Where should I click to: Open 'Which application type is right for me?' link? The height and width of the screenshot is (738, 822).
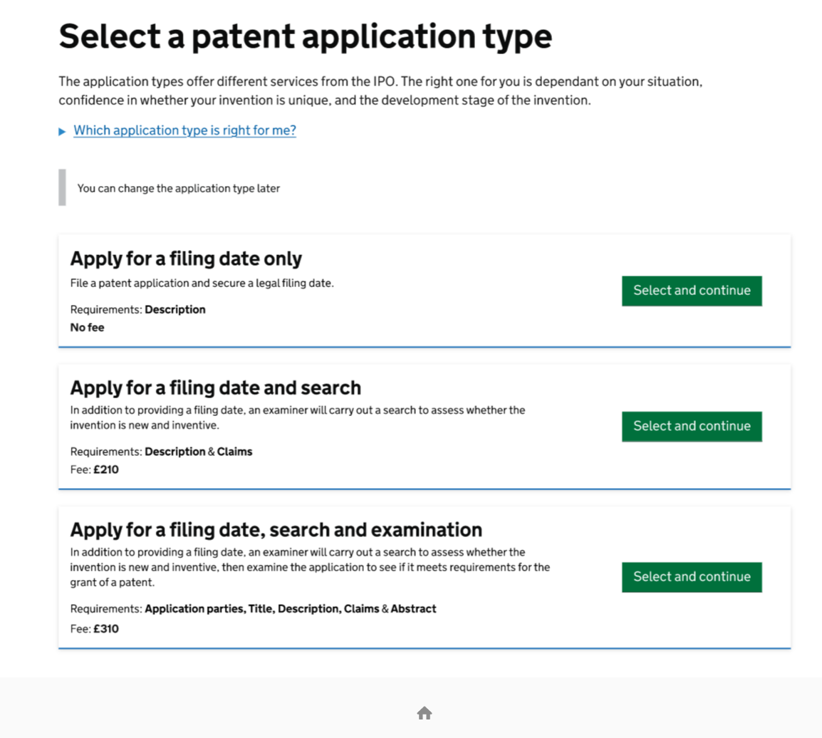[x=184, y=131]
